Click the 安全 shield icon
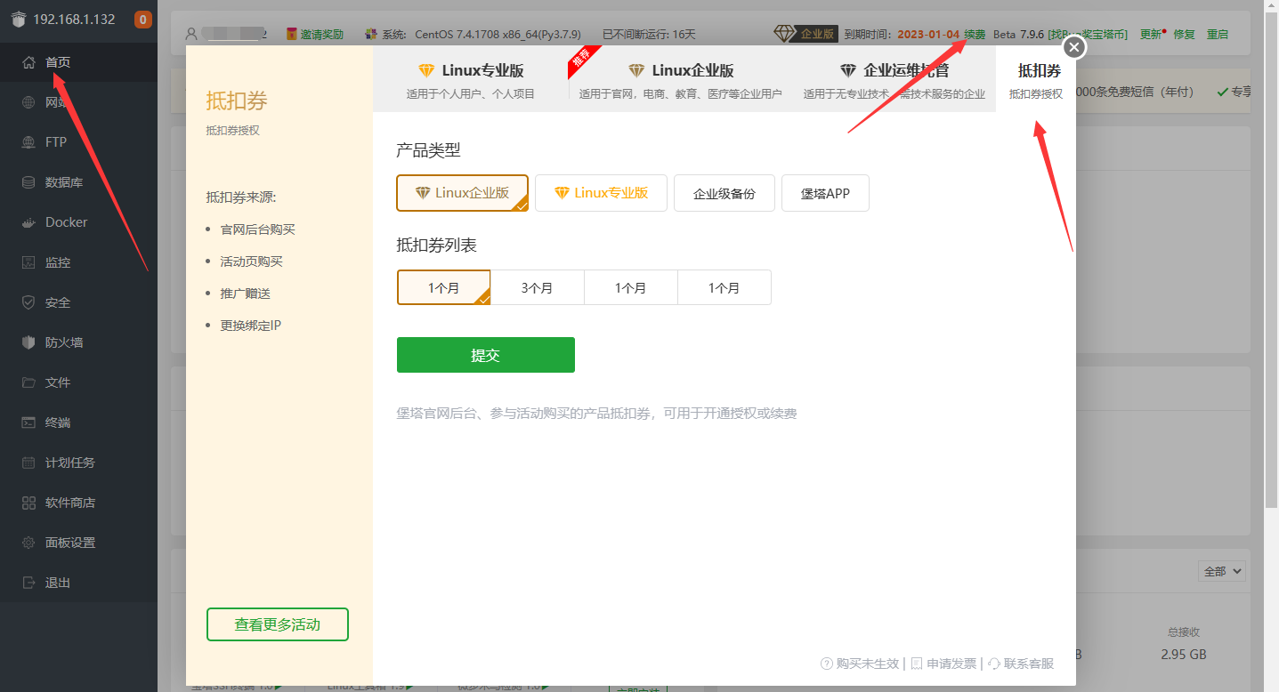This screenshot has width=1279, height=692. (28, 302)
